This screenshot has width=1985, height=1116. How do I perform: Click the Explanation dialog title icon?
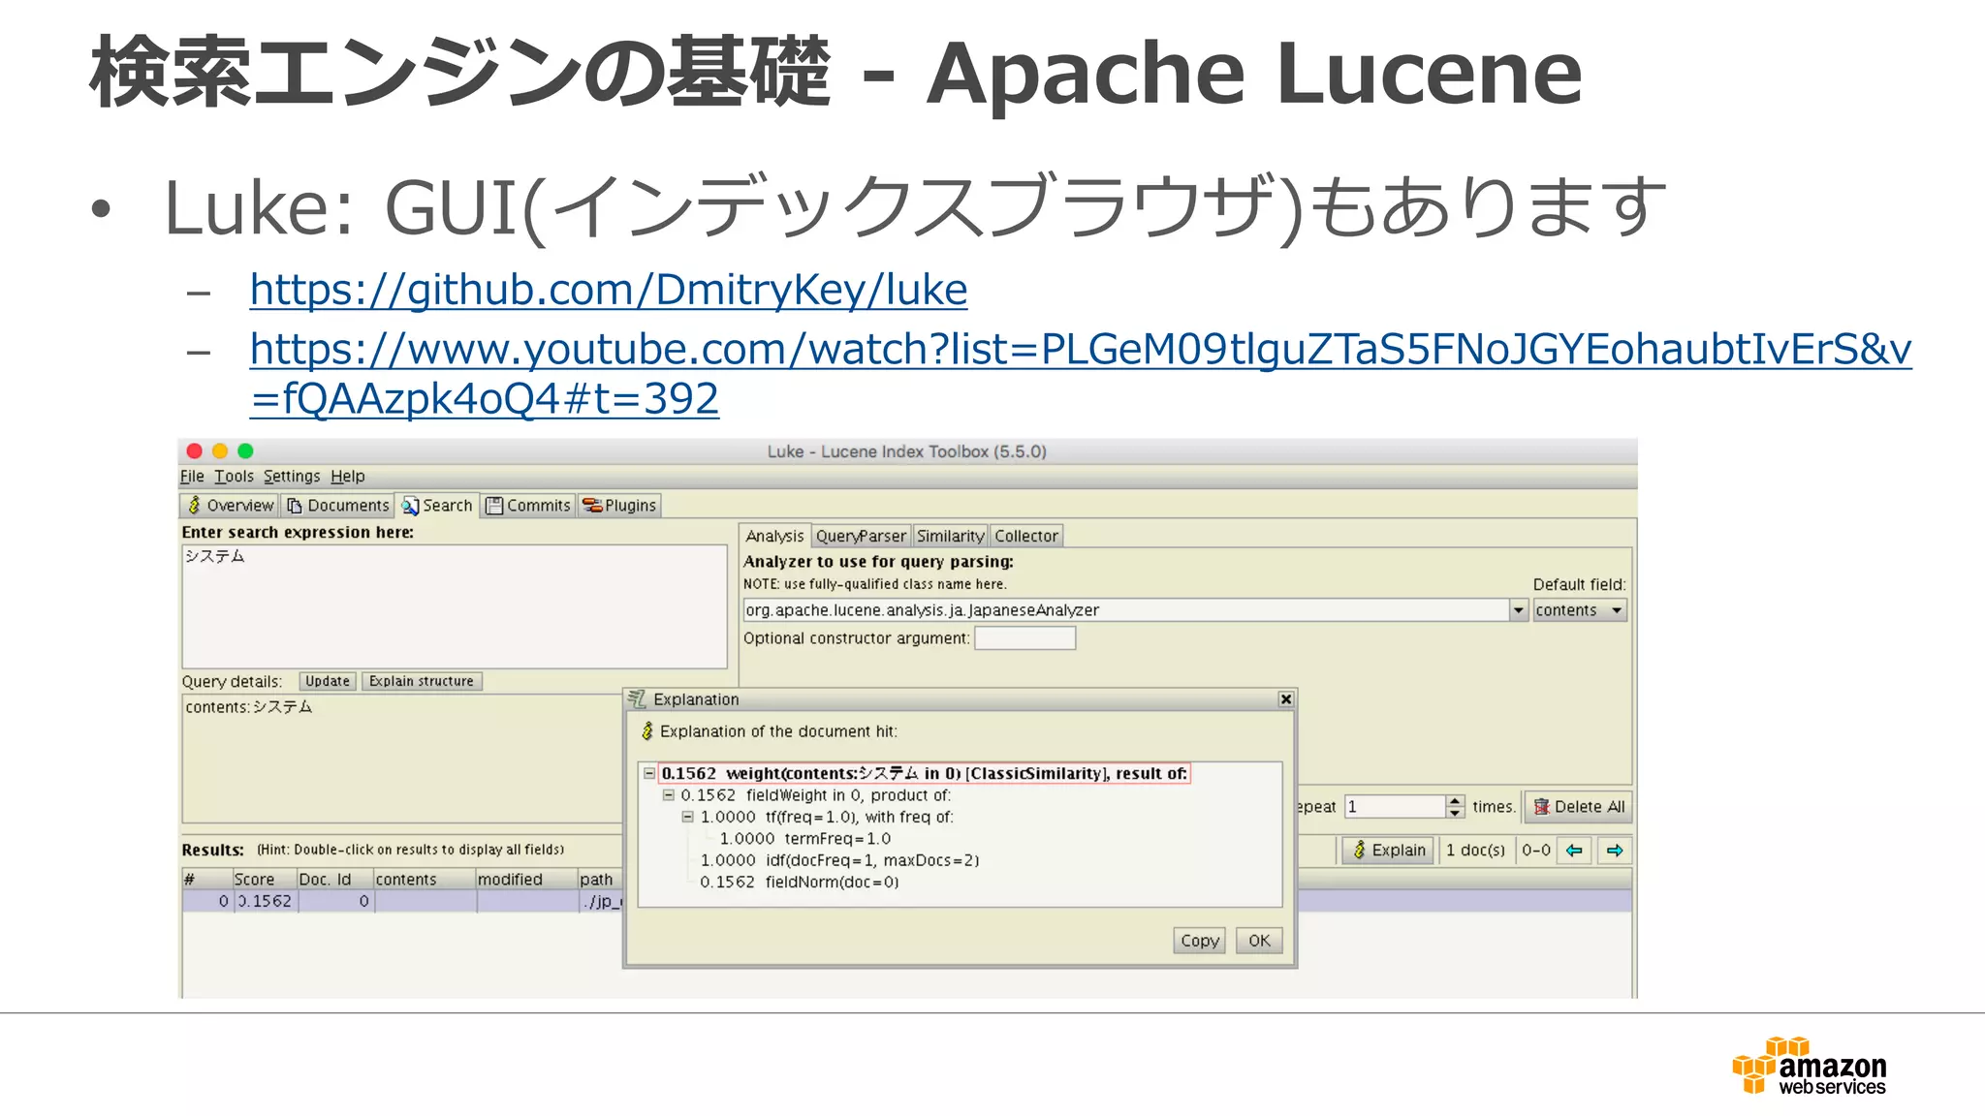(637, 699)
